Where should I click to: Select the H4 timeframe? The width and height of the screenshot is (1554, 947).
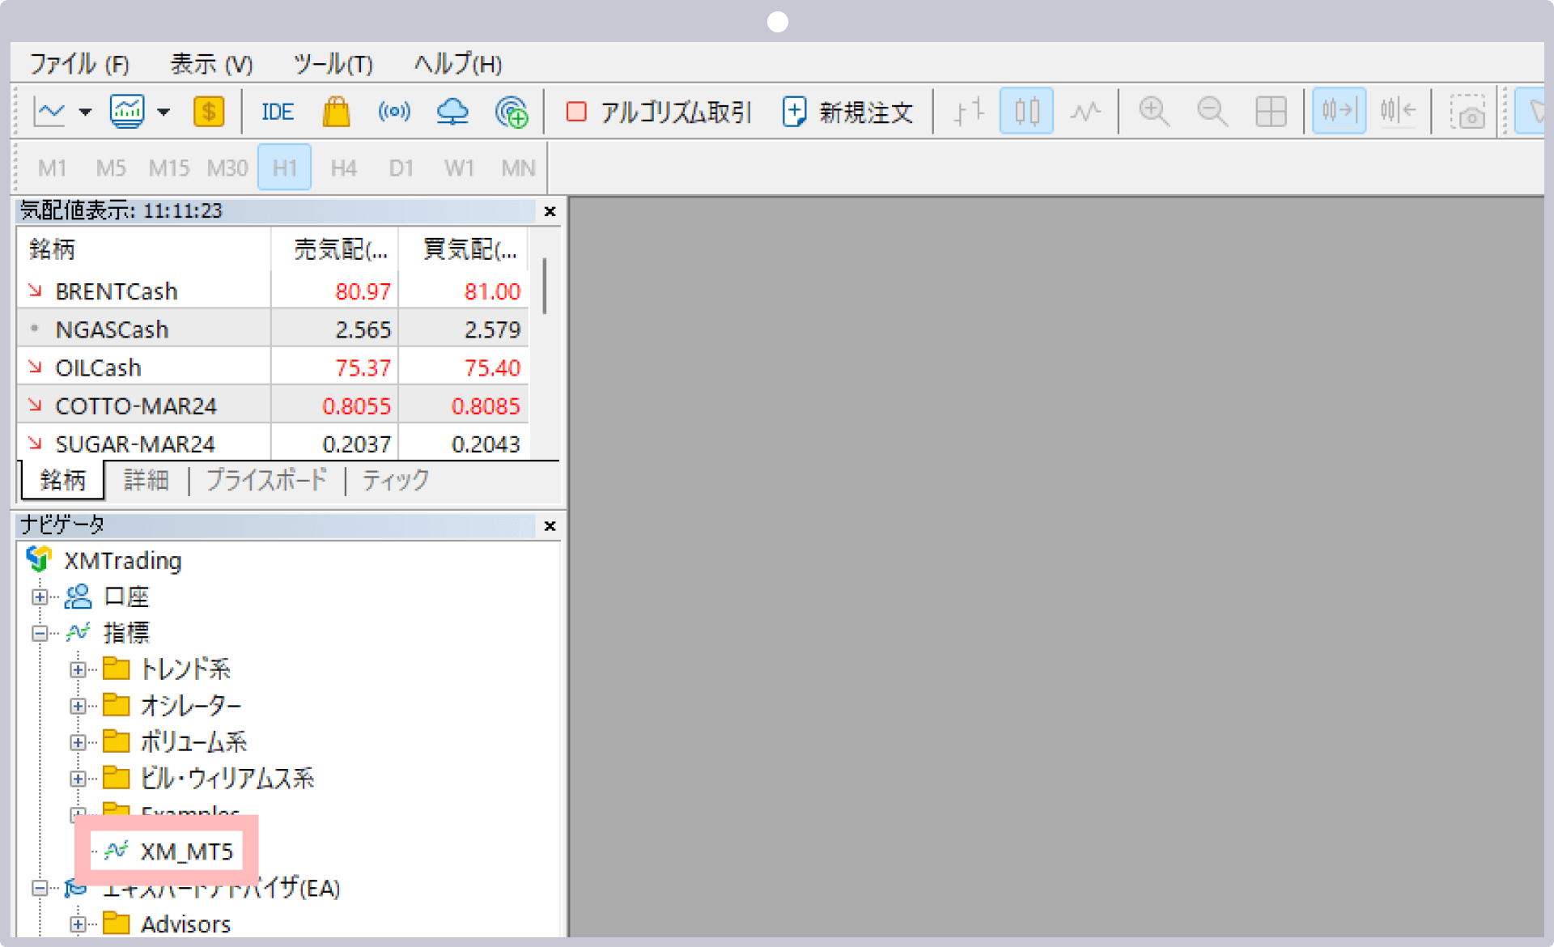click(x=343, y=168)
